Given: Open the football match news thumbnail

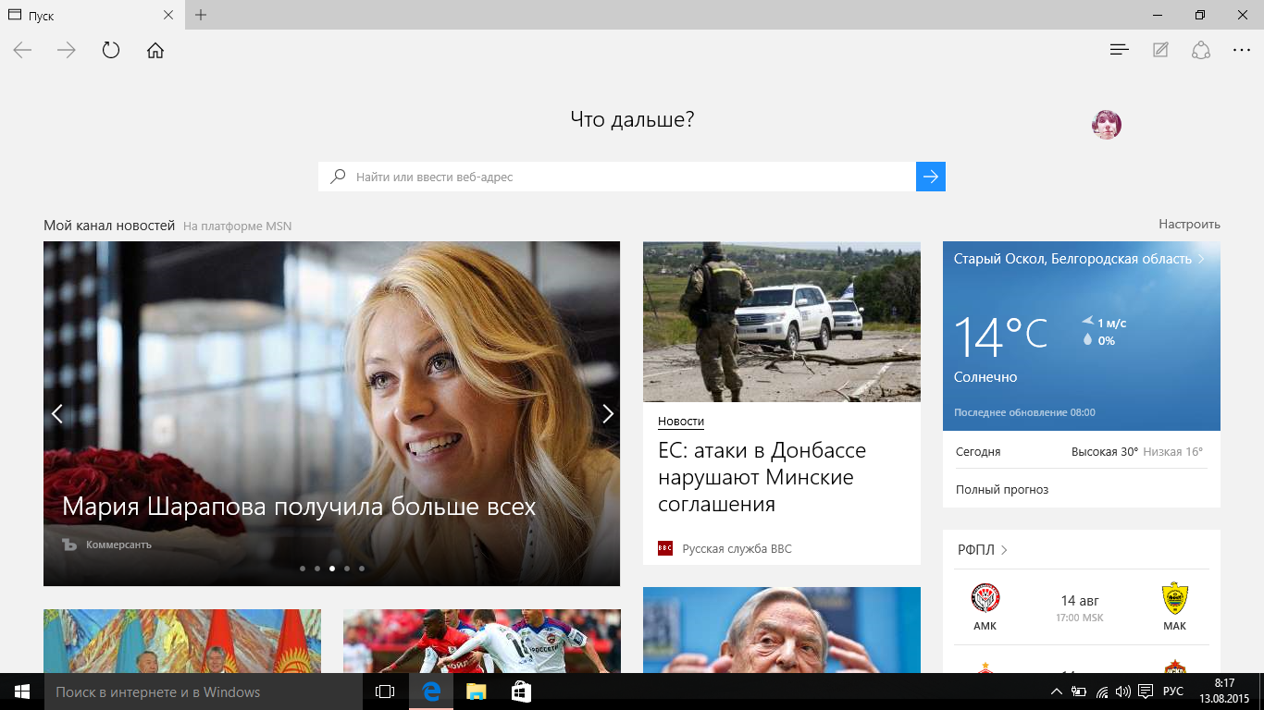Looking at the screenshot, I should pyautogui.click(x=481, y=641).
